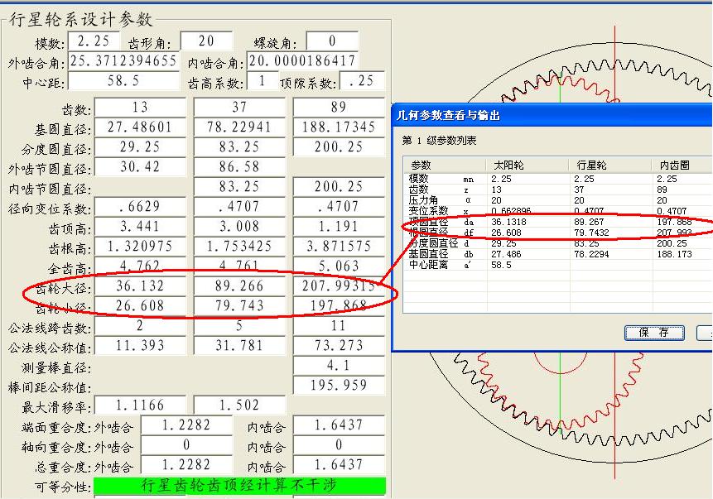The width and height of the screenshot is (713, 499).
Task: Click the 齿数 field containing 13
Action: point(140,108)
